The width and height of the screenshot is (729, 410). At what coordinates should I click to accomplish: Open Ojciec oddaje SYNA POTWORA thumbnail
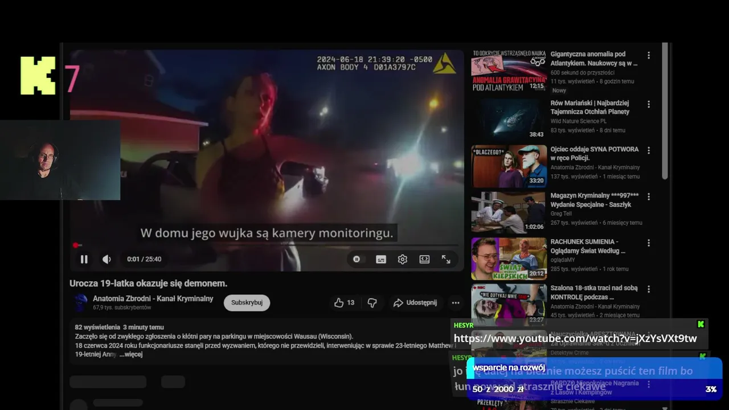coord(509,166)
